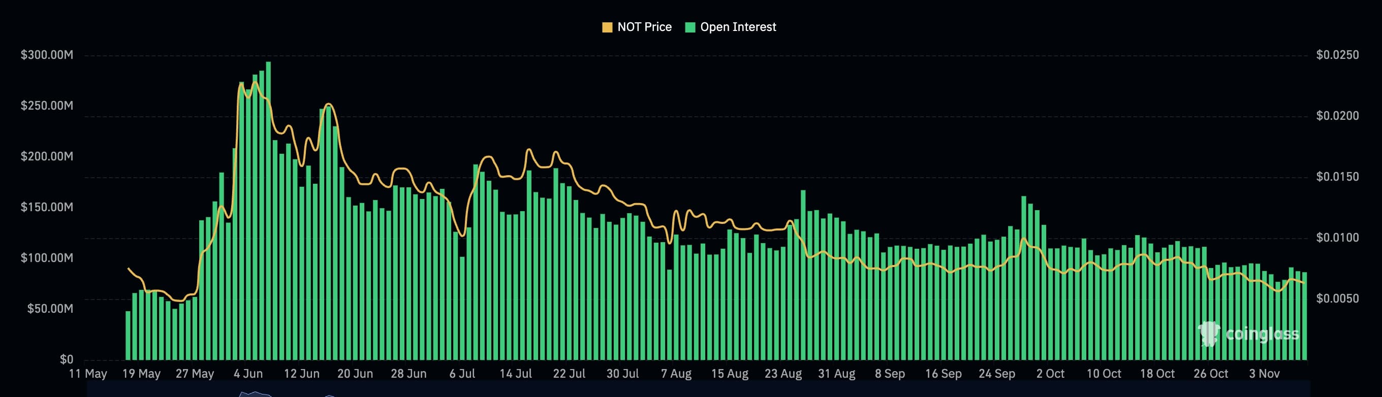Click the 11 May date label
1382x397 pixels.
[x=88, y=374]
